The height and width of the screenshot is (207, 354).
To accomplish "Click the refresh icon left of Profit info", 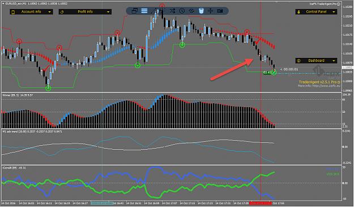I will [x=62, y=12].
